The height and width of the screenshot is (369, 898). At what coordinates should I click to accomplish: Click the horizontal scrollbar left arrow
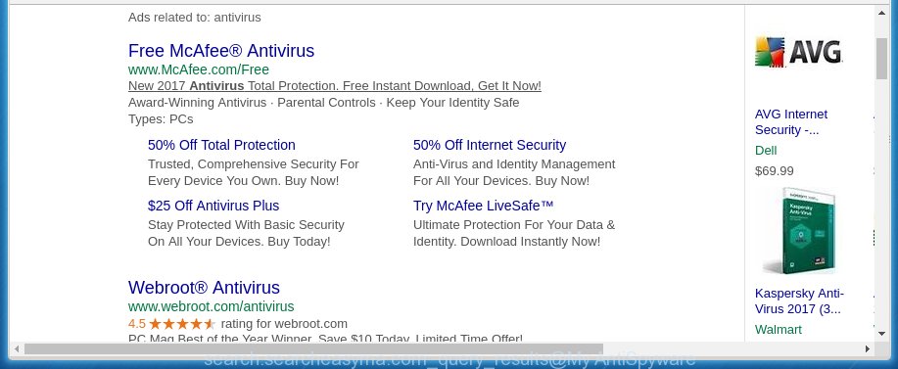(x=16, y=348)
